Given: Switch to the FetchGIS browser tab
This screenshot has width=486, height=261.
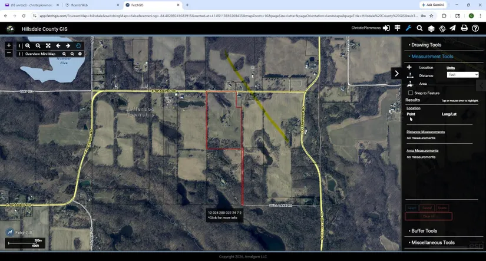Looking at the screenshot, I should point(150,5).
